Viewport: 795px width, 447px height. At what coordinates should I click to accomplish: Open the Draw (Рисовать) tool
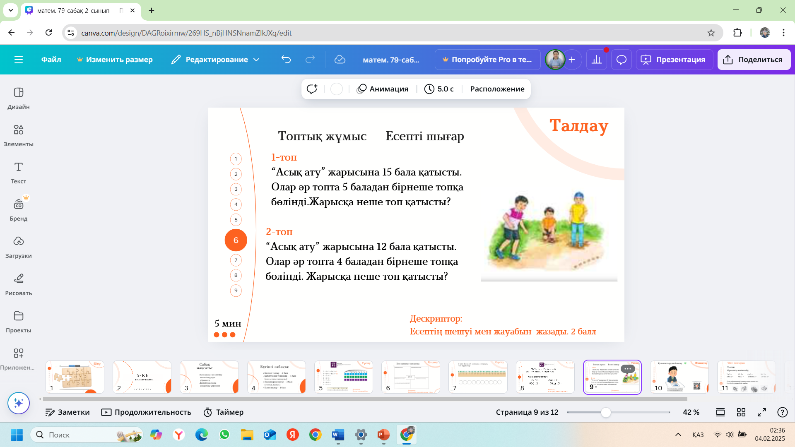point(18,284)
